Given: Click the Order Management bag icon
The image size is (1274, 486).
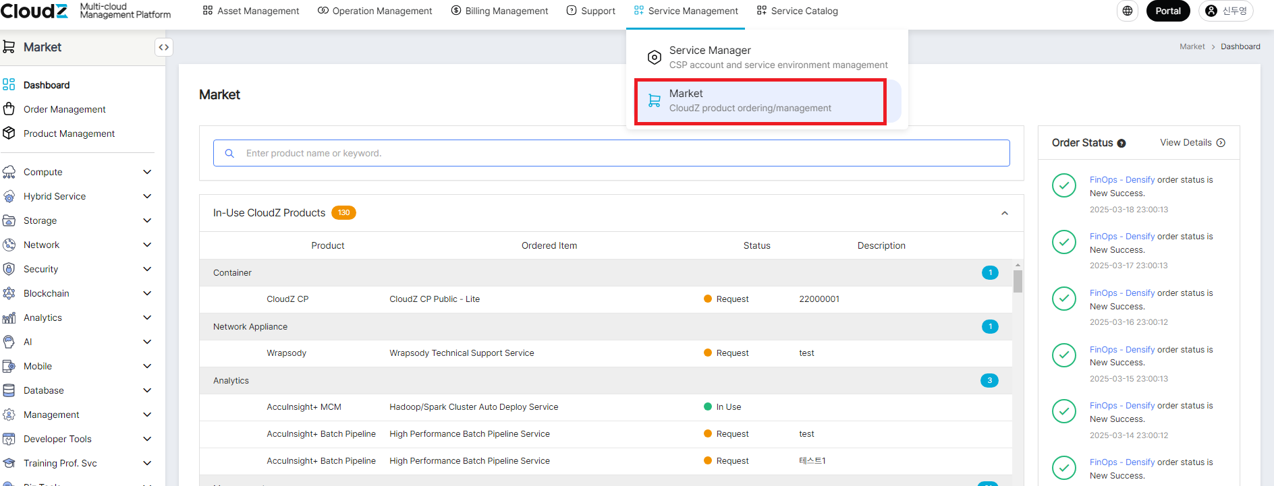Looking at the screenshot, I should coord(9,109).
